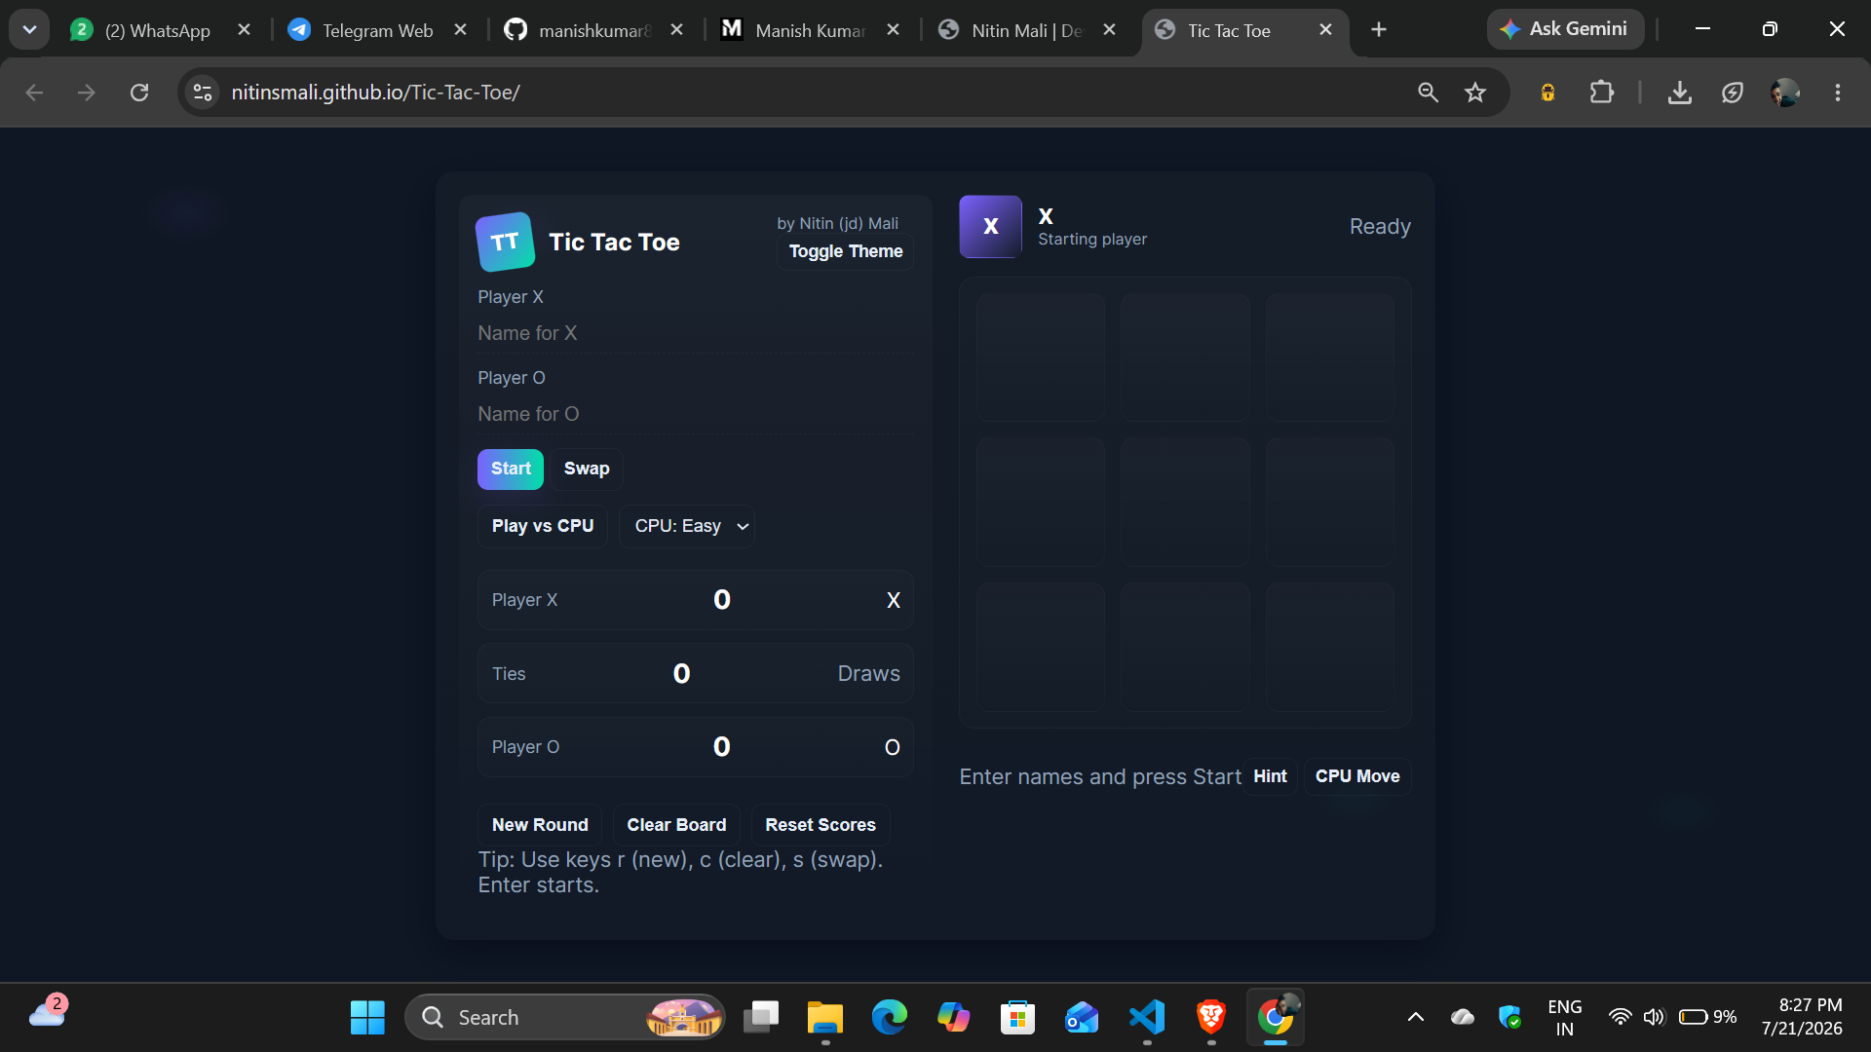Switch to the Manish Kumar Medium tab

click(x=811, y=30)
